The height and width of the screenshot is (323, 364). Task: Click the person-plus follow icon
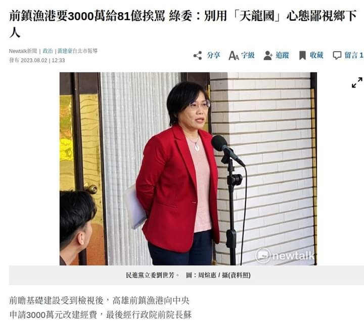(x=268, y=56)
